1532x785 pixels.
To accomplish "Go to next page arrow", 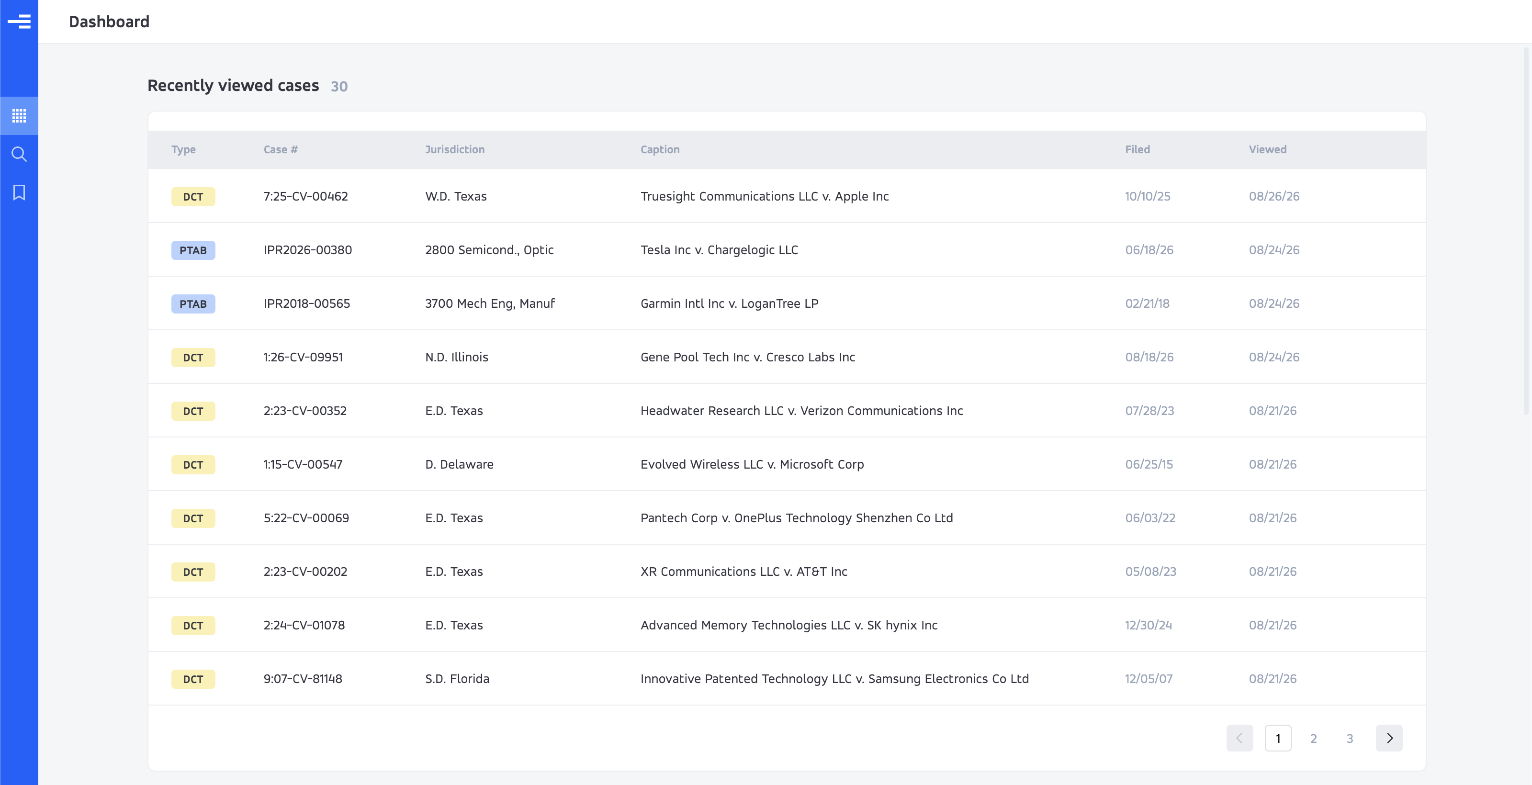I will (1389, 738).
